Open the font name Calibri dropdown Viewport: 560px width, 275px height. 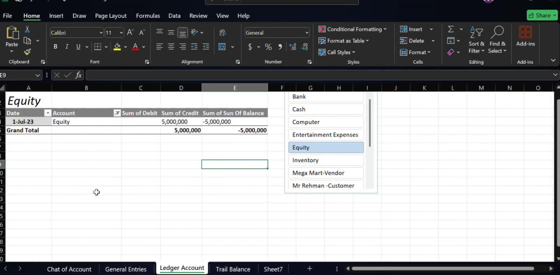[101, 33]
